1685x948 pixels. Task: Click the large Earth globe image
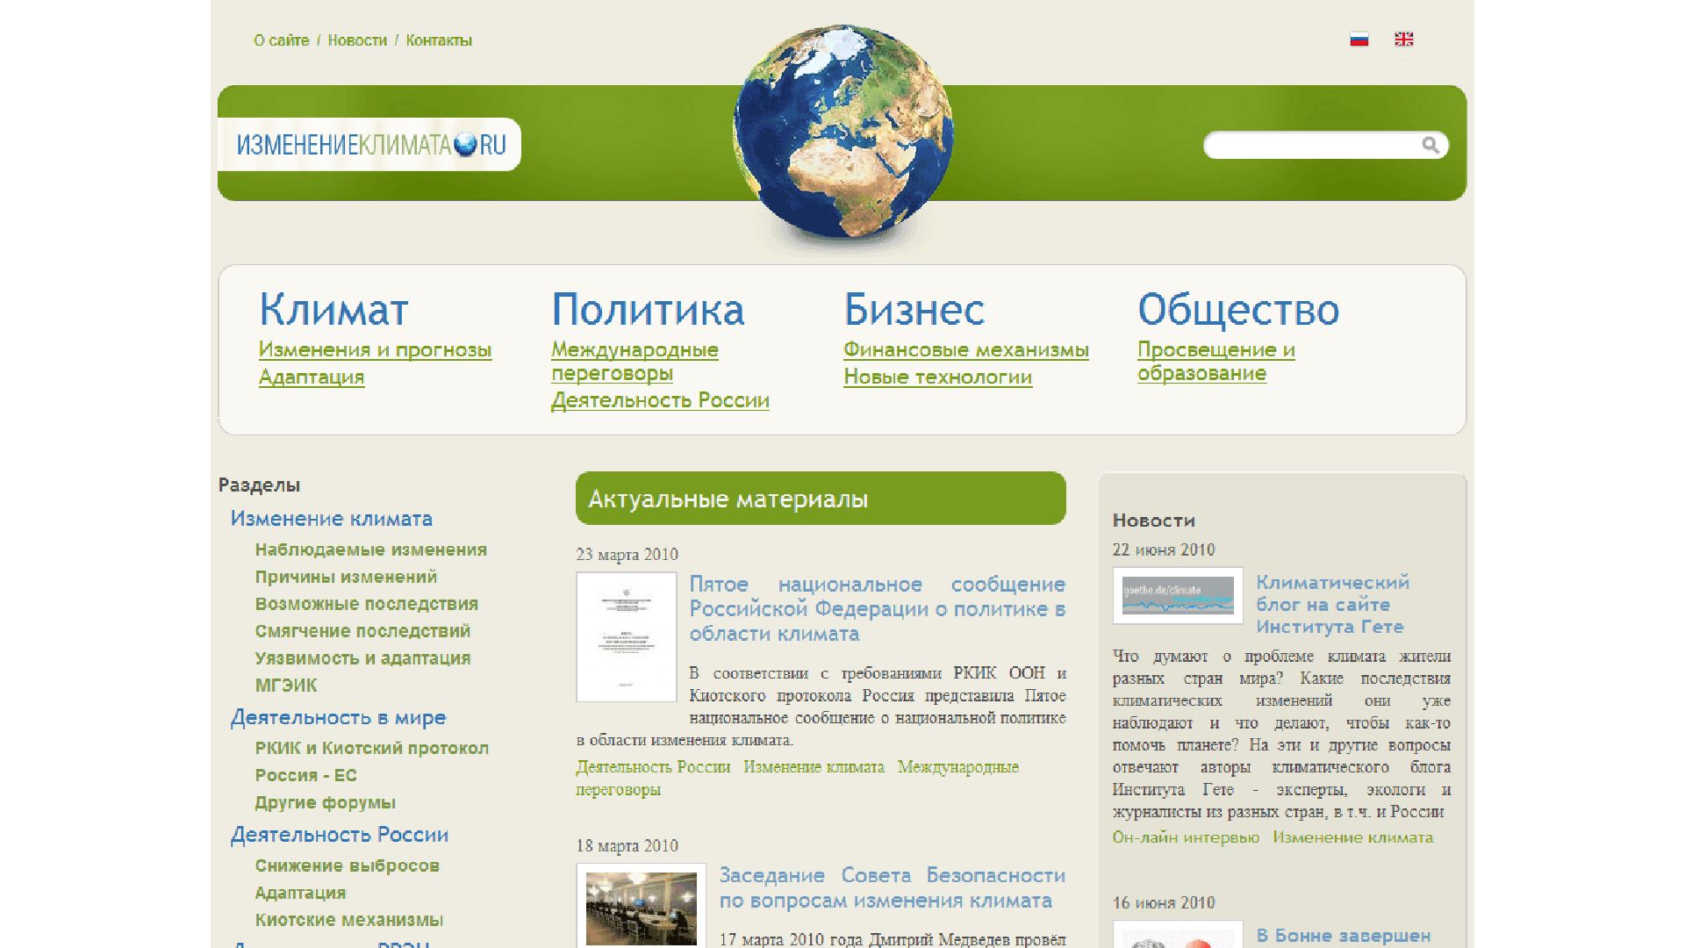pyautogui.click(x=842, y=132)
